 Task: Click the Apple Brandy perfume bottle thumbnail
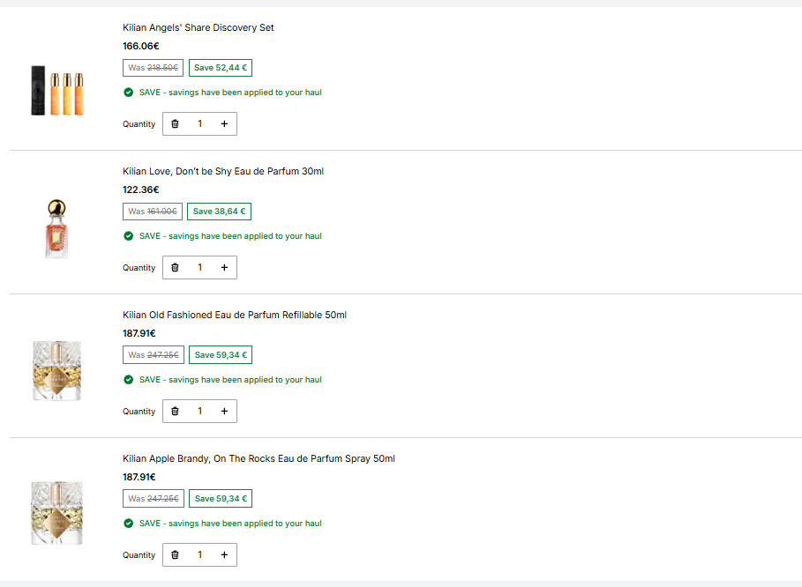[56, 513]
